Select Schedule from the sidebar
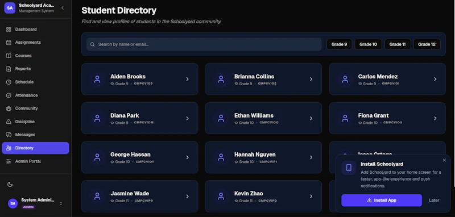Screen dimensions: 455x217 tap(35, 82)
